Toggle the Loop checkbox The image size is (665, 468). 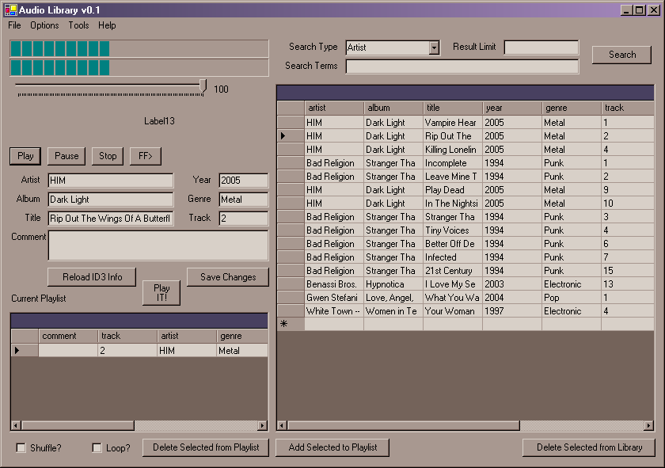click(97, 448)
